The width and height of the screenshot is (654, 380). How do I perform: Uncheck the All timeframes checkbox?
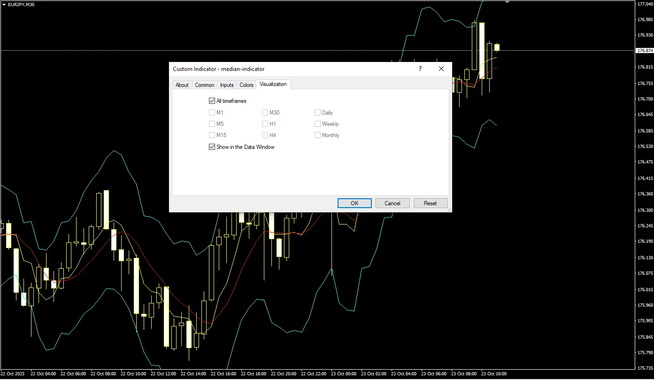(212, 101)
